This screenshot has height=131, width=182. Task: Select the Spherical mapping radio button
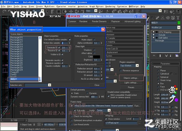pyautogui.click(x=158, y=77)
